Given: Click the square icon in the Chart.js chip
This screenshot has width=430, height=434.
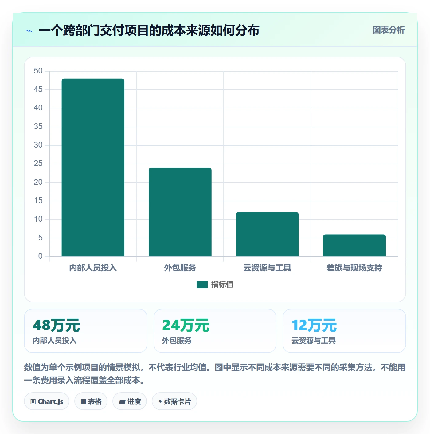Looking at the screenshot, I should click(33, 402).
